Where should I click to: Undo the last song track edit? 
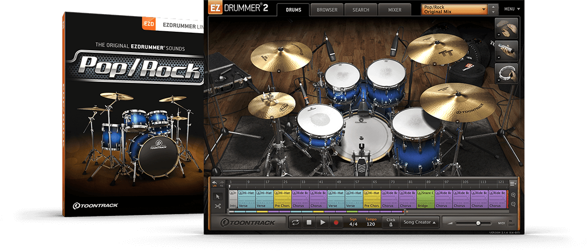point(214,183)
